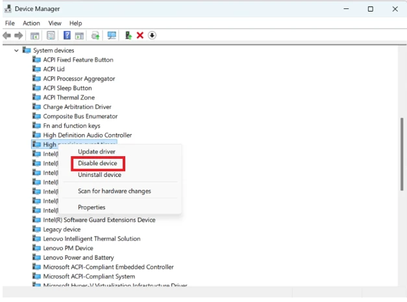Click icon beside Legacy device

[x=36, y=229]
